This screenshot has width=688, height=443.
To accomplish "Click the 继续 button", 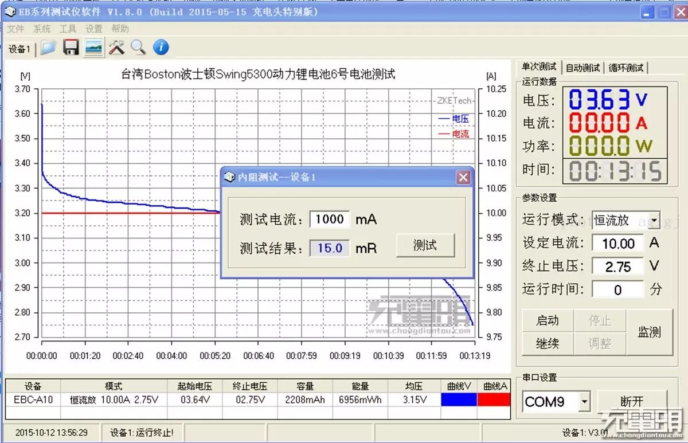I will coord(548,343).
